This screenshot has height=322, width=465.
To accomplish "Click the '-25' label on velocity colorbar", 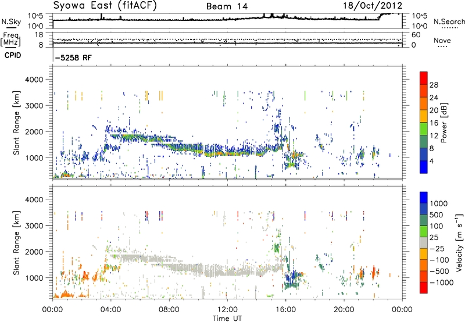I will coord(437,248).
